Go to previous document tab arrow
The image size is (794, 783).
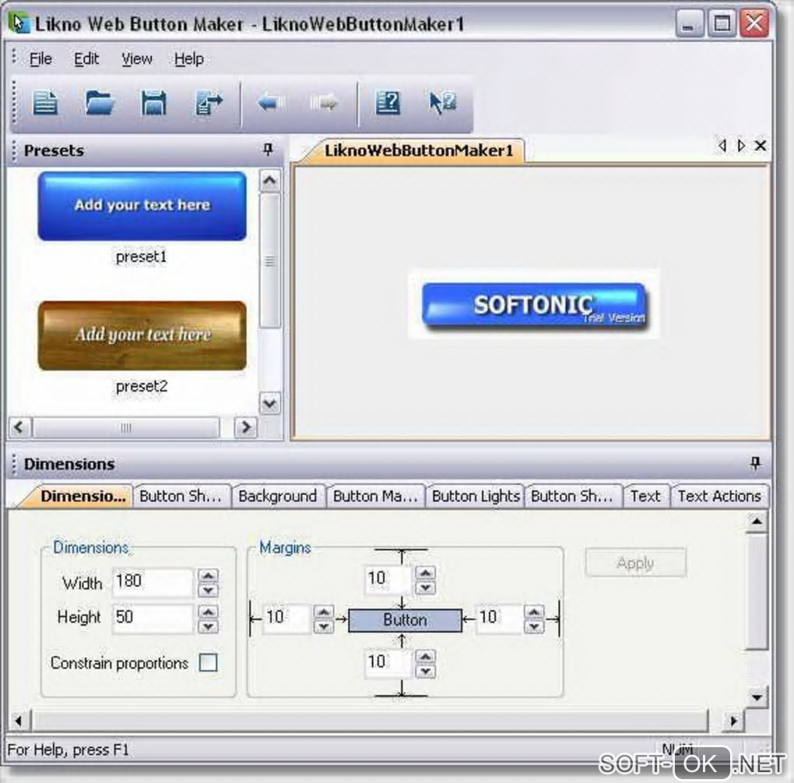pyautogui.click(x=722, y=146)
